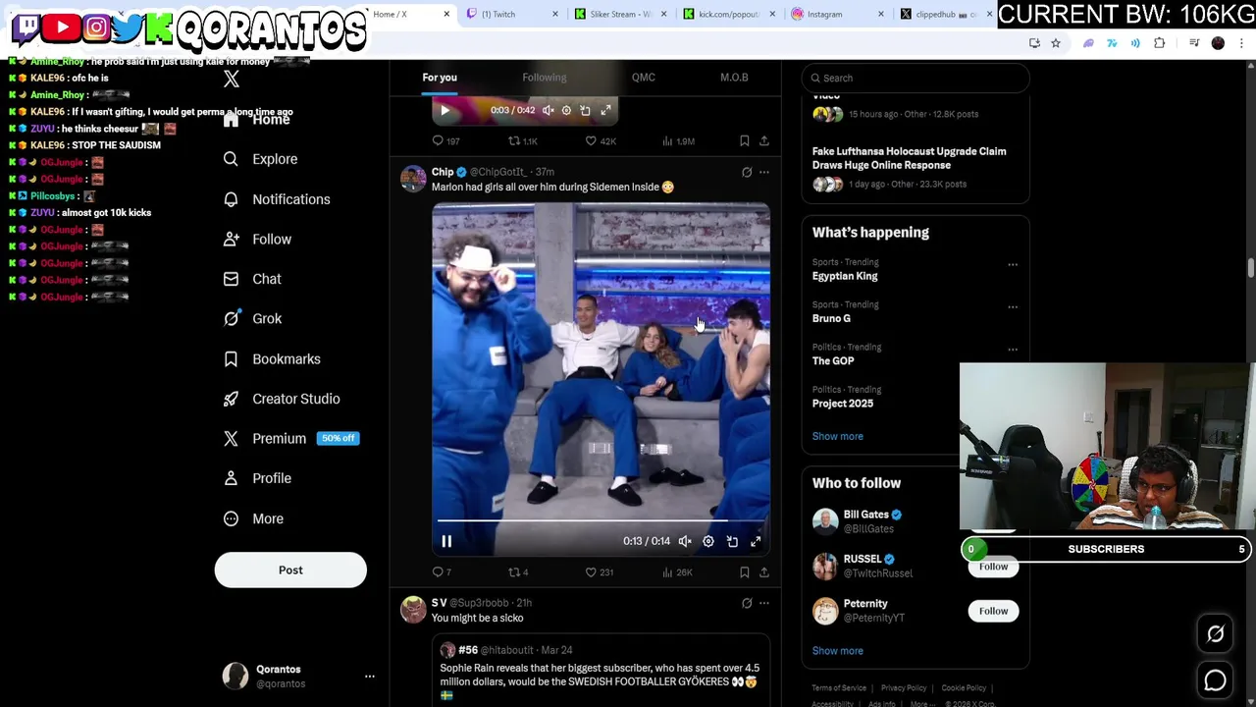Open settings gear on Chip's video

[x=708, y=541]
